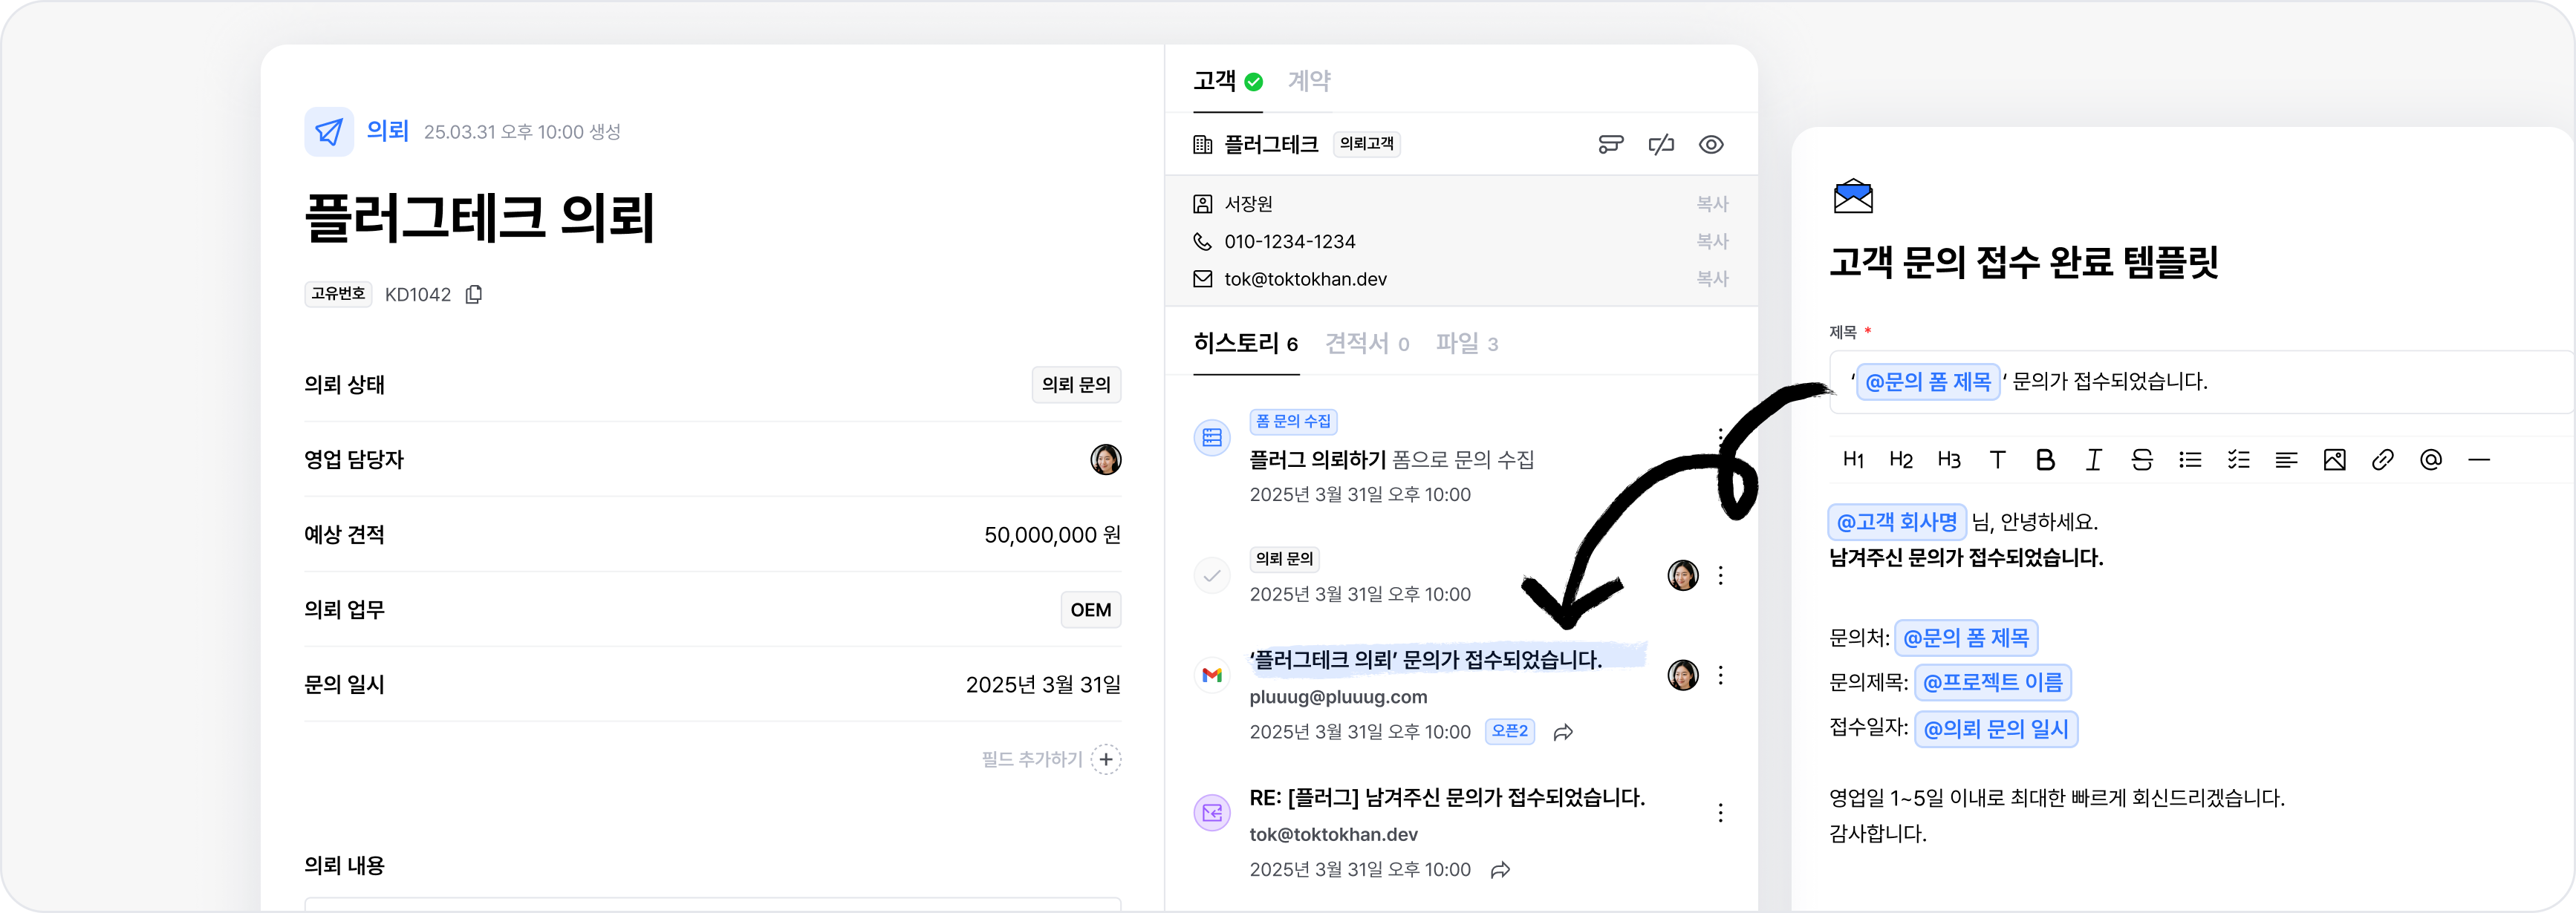2576x913 pixels.
Task: Switch to the 고객 tab
Action: 1227,81
